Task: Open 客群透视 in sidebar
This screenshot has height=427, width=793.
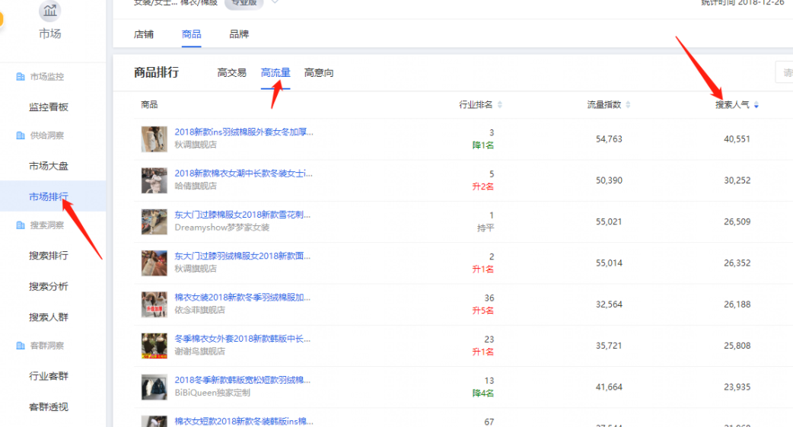Action: tap(49, 406)
